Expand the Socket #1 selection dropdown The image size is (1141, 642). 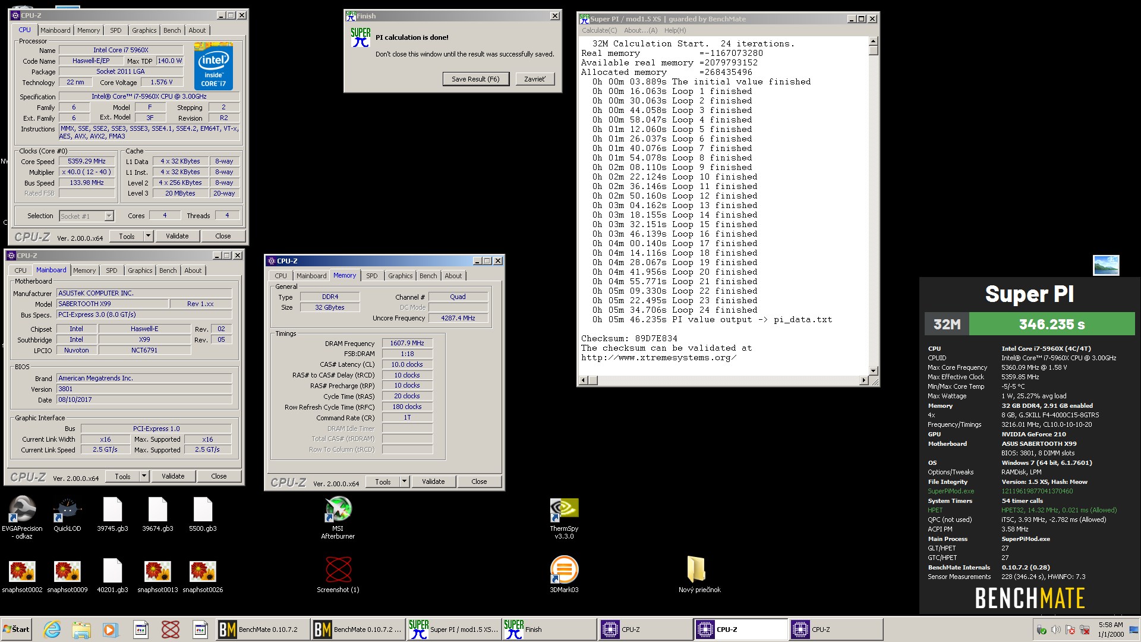pyautogui.click(x=109, y=216)
